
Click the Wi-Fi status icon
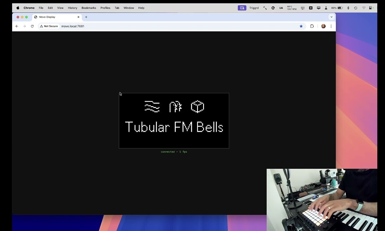pos(364,8)
